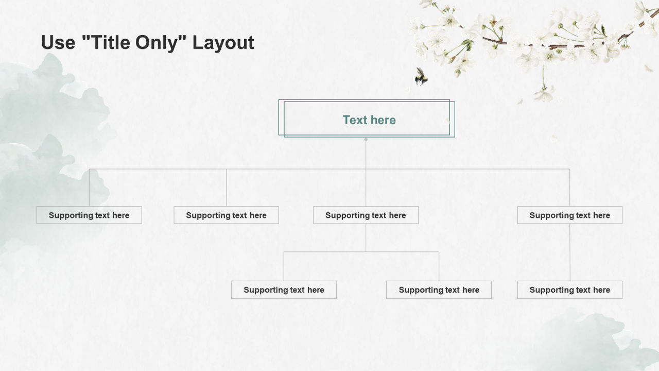Click the green "Text here" heading box
659x371 pixels.
pos(369,120)
